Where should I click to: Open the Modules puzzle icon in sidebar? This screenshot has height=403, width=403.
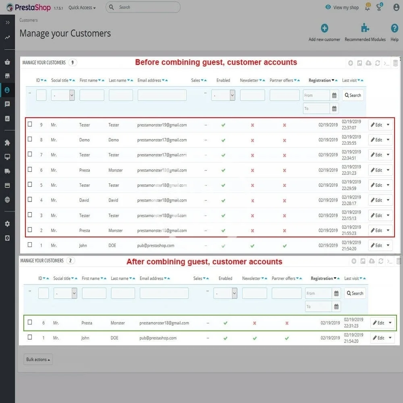pyautogui.click(x=7, y=143)
